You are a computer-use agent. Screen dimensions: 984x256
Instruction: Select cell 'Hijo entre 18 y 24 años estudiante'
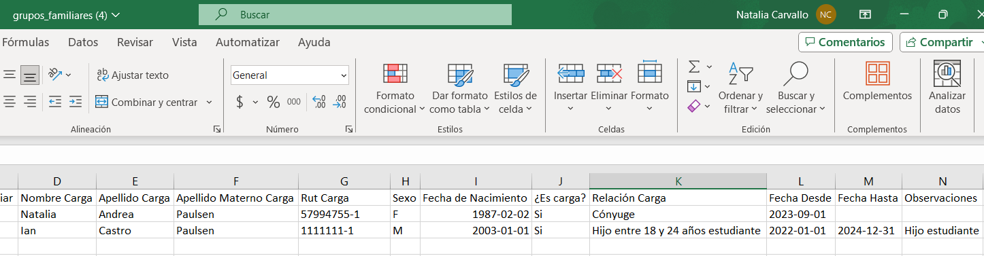pos(678,231)
